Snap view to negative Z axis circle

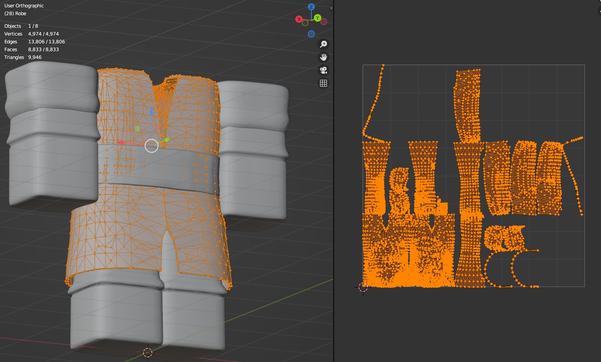311,34
